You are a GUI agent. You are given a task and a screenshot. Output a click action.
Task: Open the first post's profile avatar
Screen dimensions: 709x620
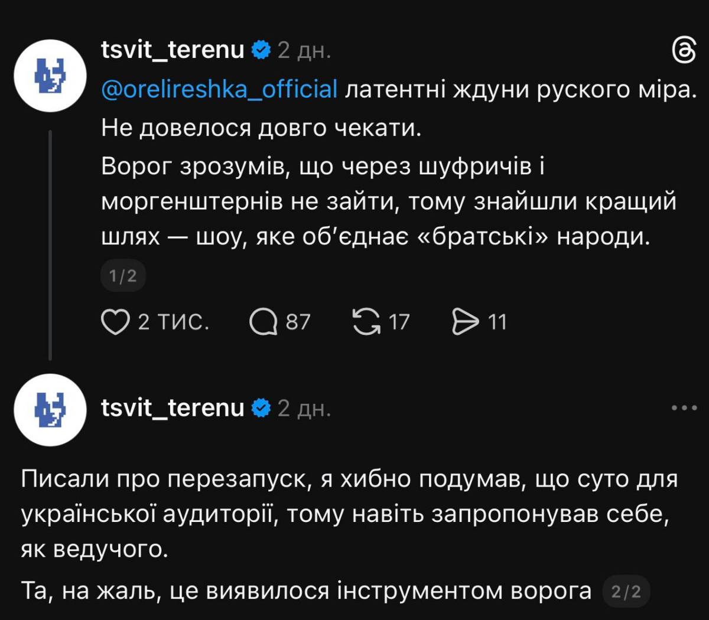tap(50, 76)
